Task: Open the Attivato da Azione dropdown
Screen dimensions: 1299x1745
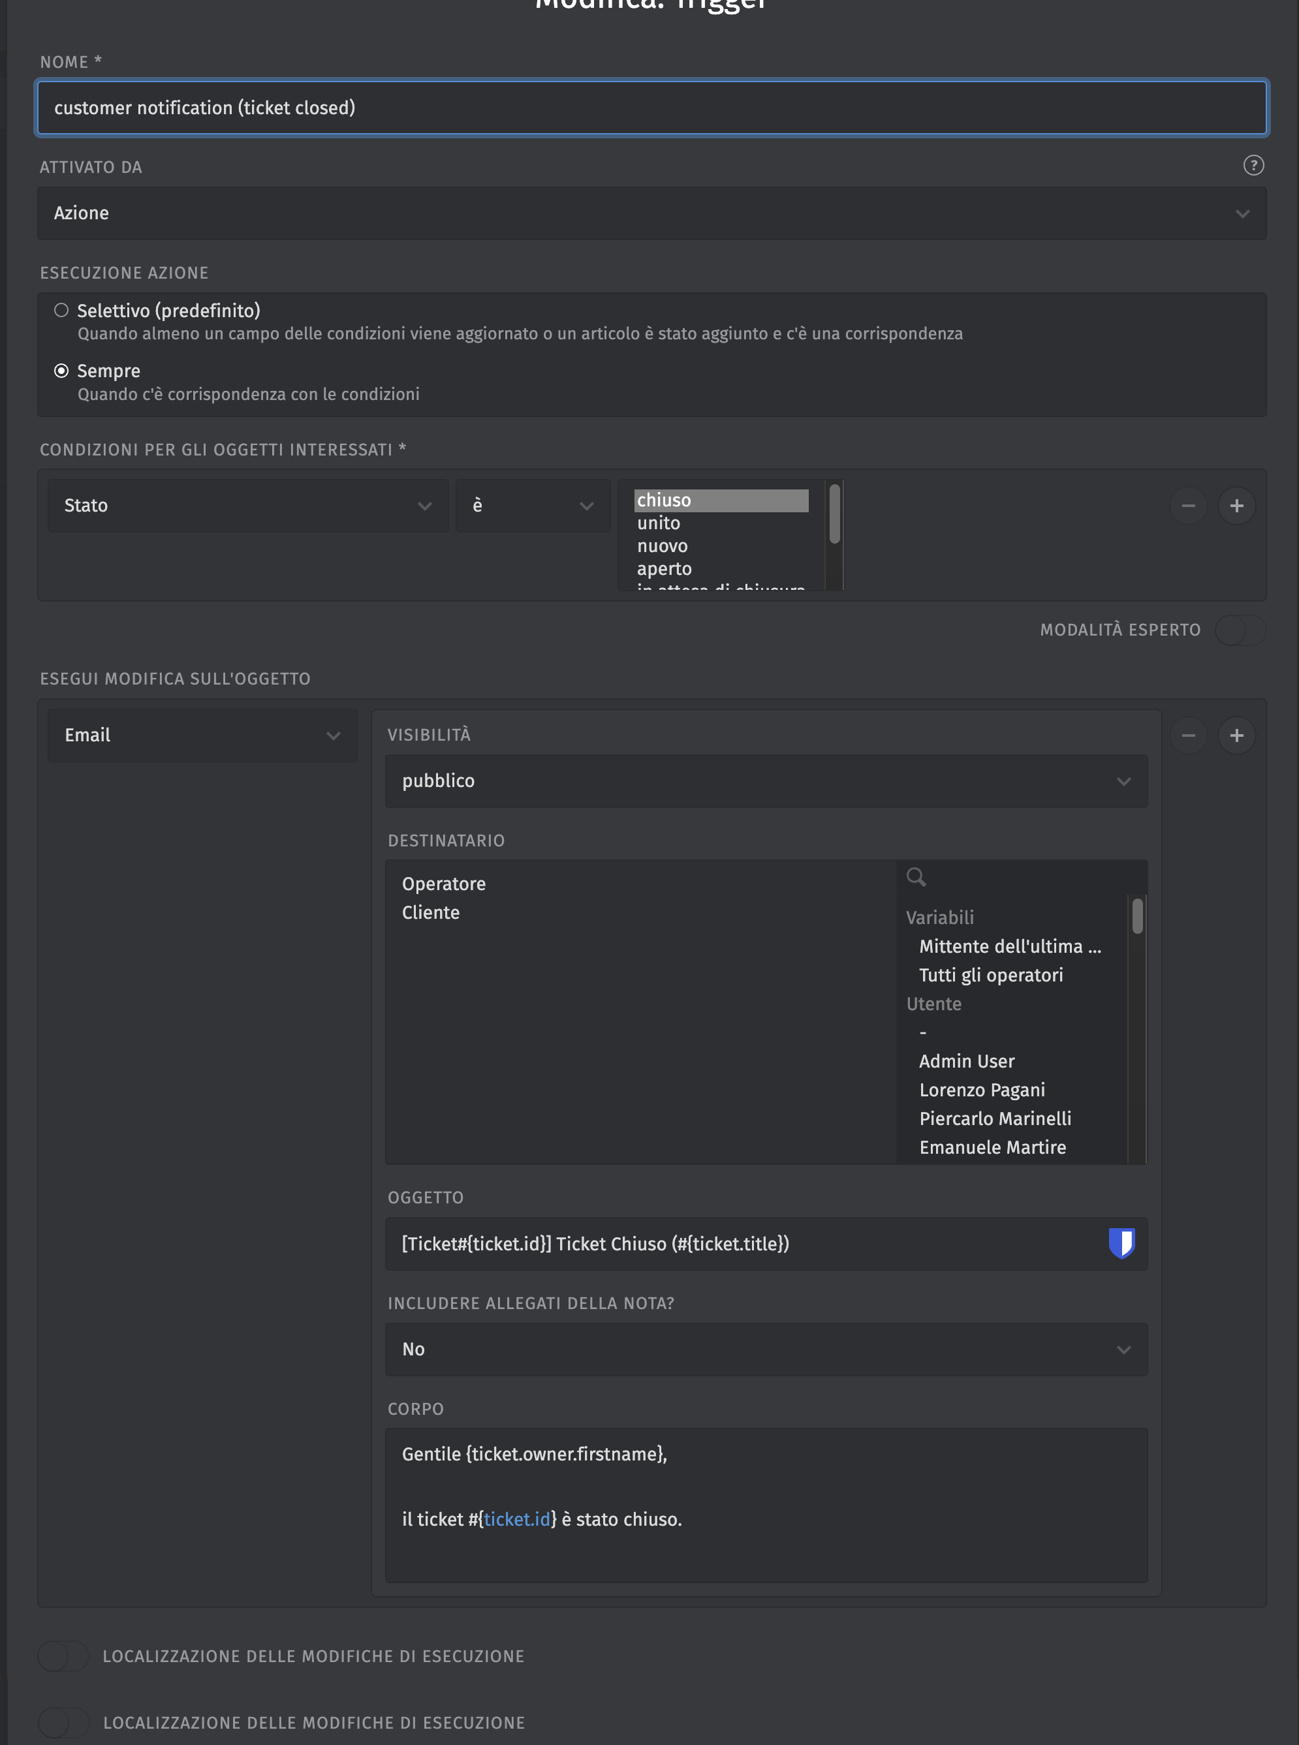Action: point(651,213)
